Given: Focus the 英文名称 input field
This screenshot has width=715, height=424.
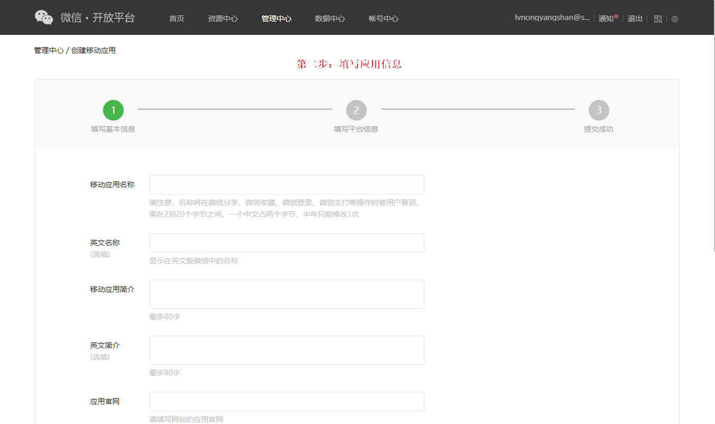Looking at the screenshot, I should [287, 243].
